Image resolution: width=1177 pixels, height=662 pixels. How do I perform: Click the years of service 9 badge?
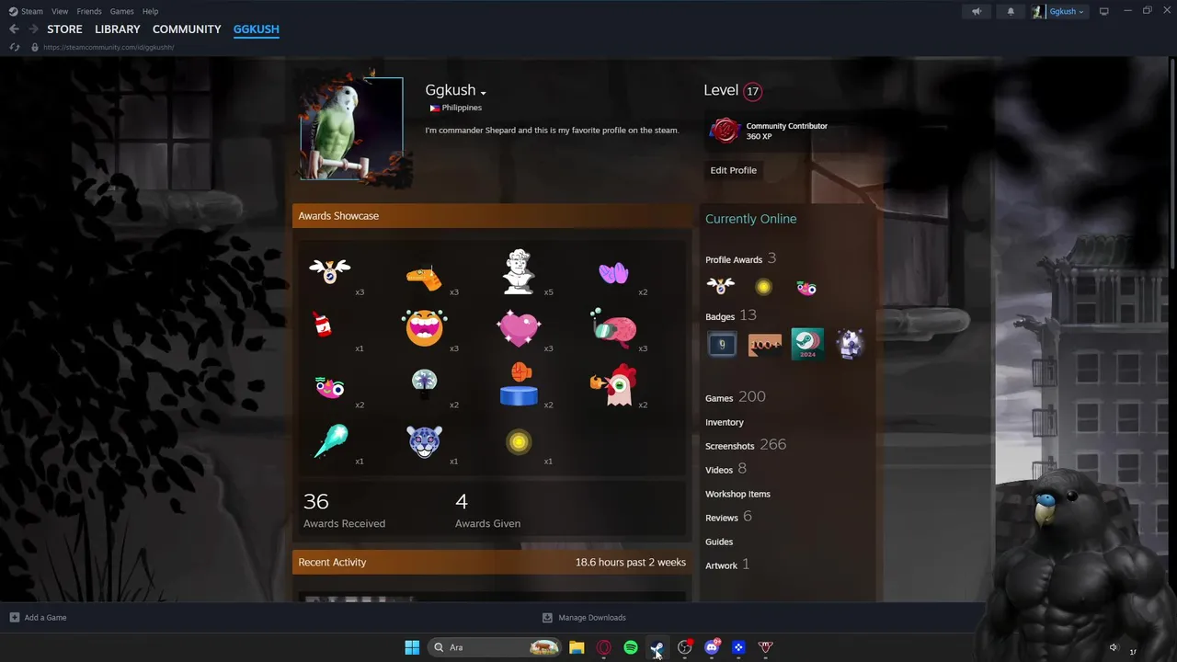[x=723, y=345]
